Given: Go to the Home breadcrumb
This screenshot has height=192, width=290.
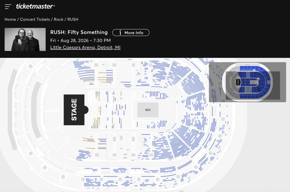Looking at the screenshot, I should click(x=10, y=20).
